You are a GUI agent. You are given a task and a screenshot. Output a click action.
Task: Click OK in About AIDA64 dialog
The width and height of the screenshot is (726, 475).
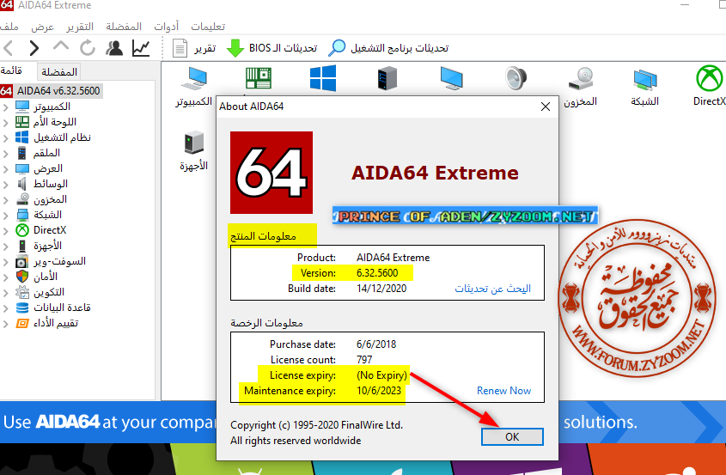[x=512, y=436]
